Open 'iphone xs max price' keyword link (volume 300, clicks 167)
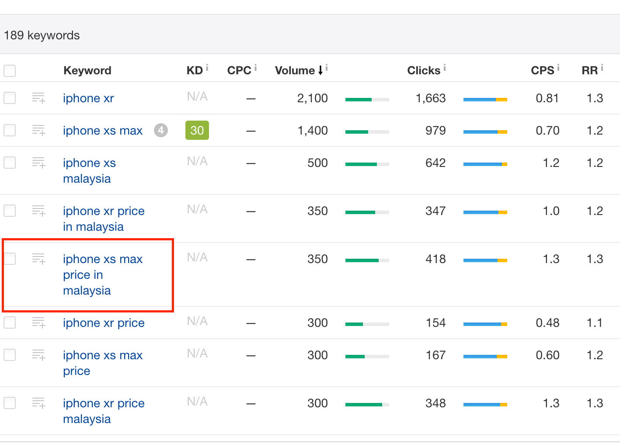The height and width of the screenshot is (444, 620). pyautogui.click(x=103, y=363)
